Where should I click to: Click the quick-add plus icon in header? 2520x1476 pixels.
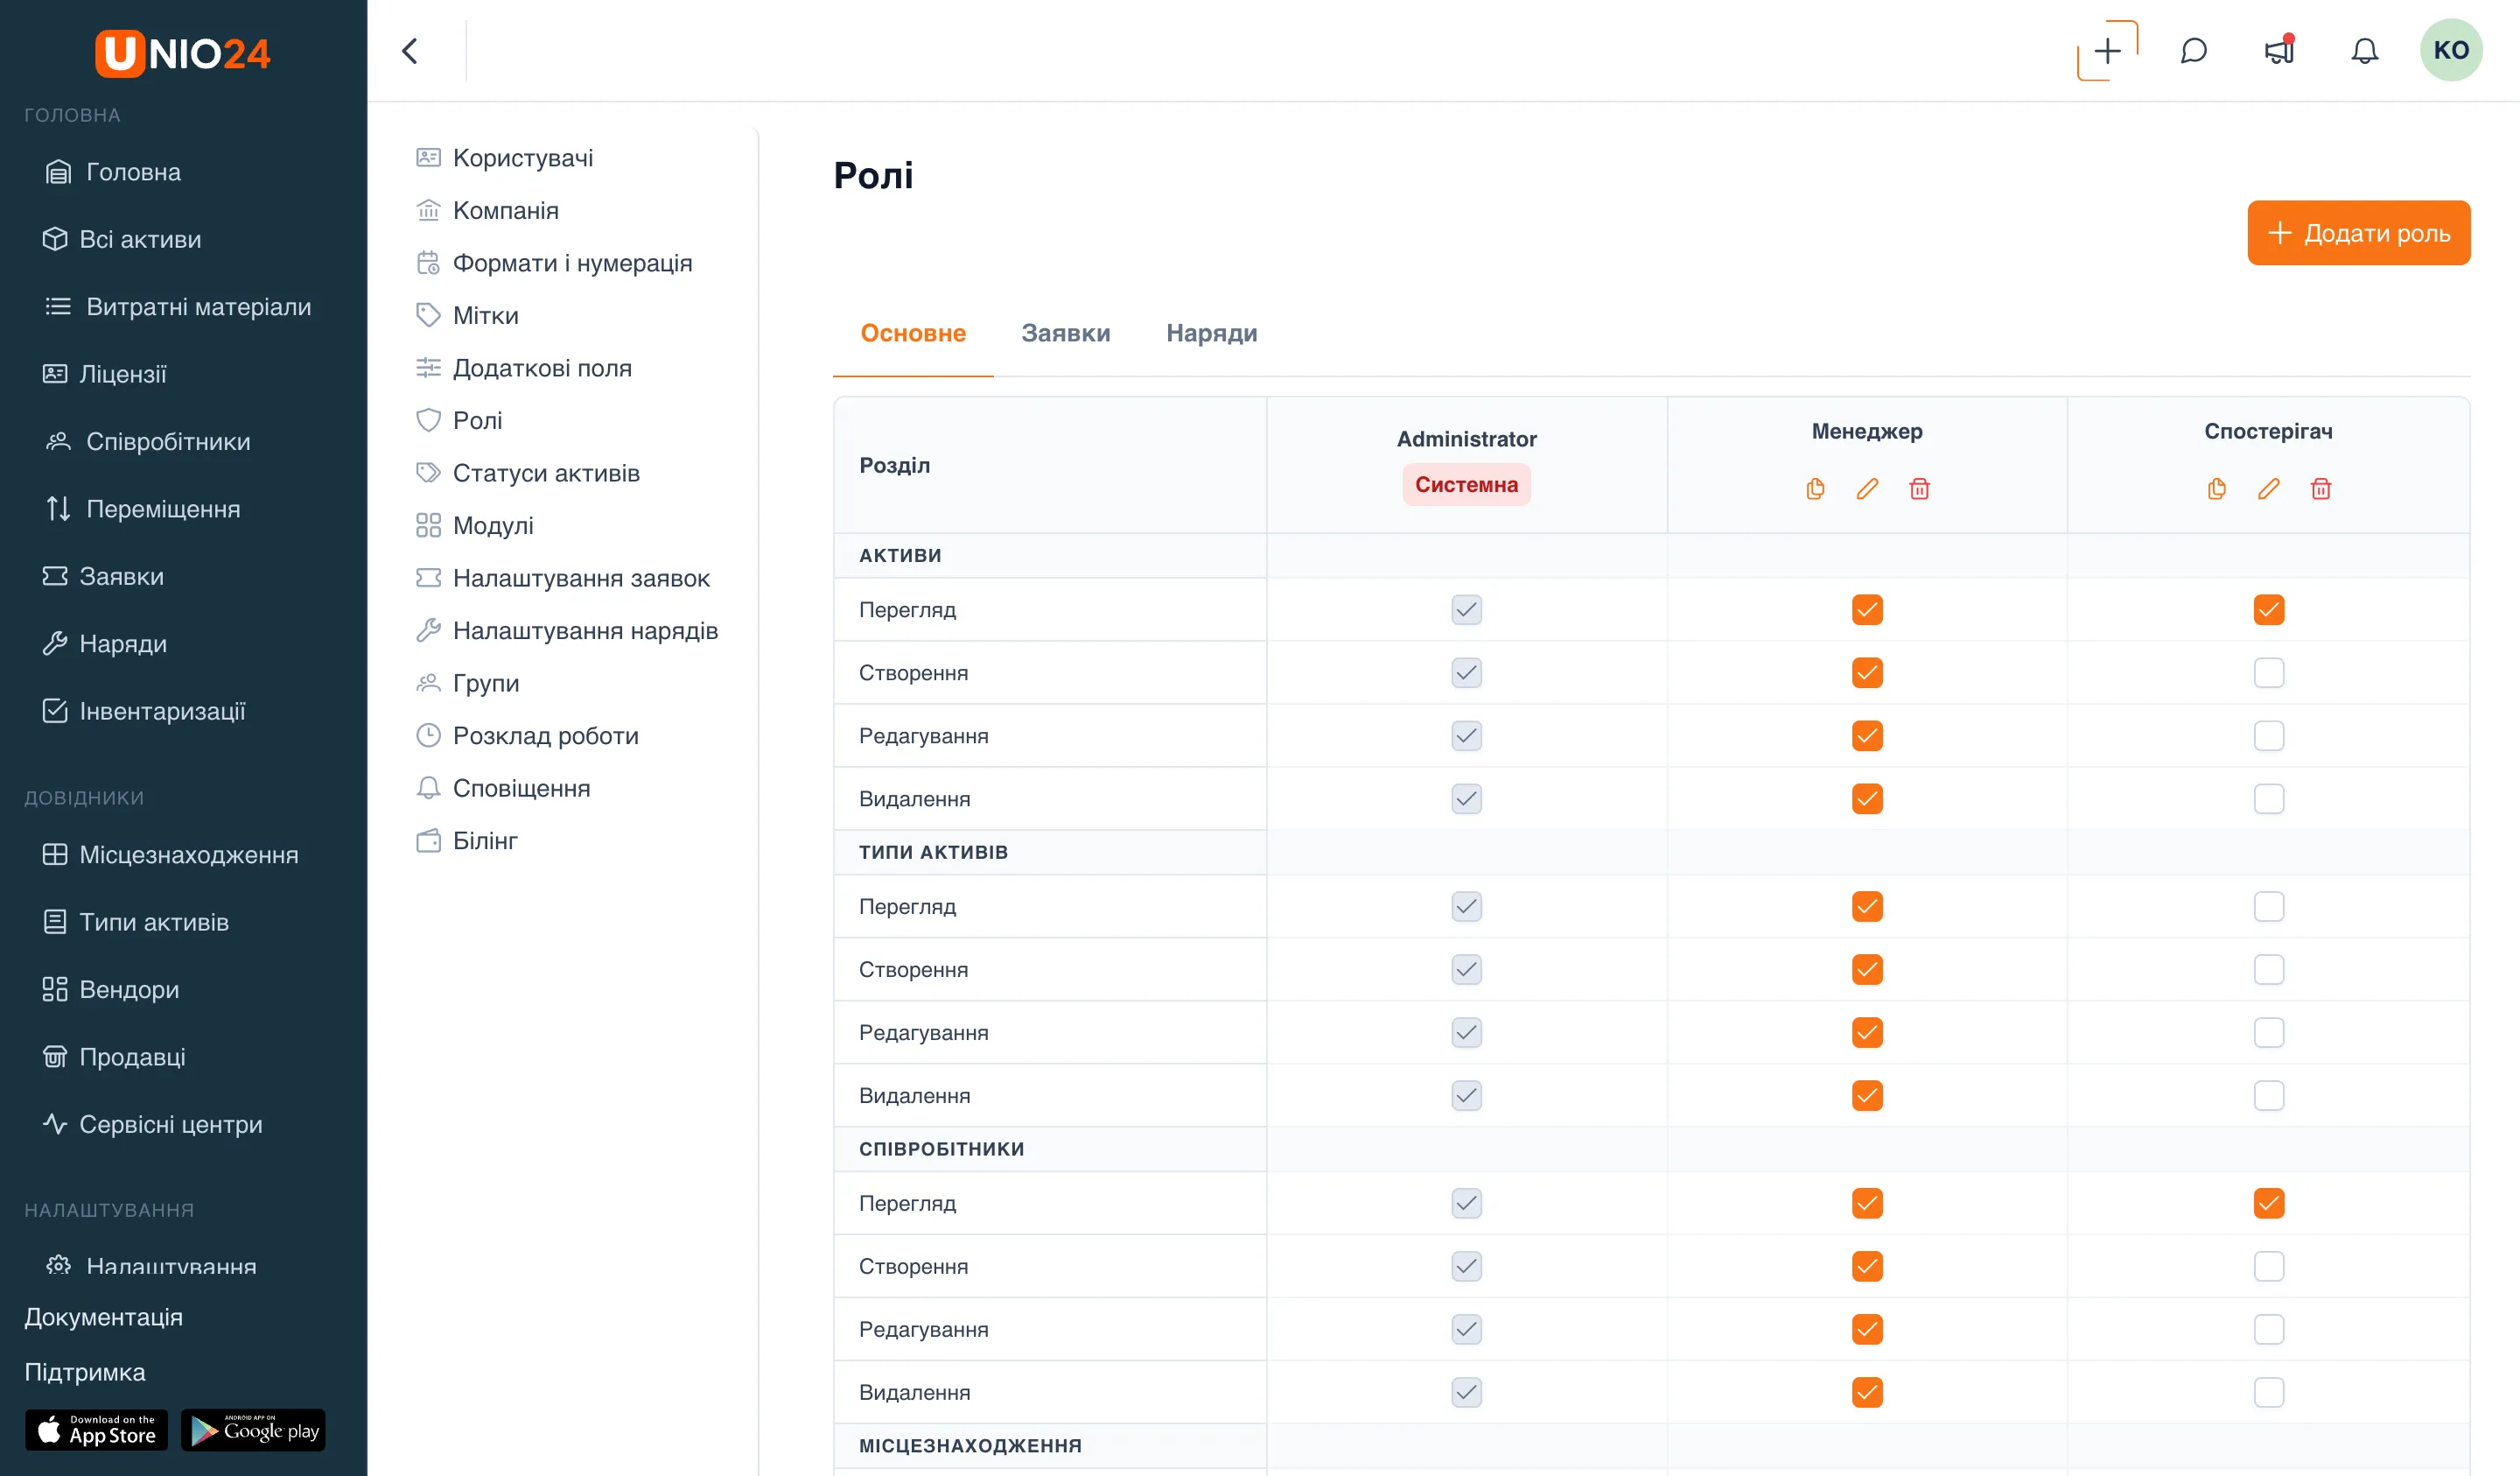tap(2107, 51)
